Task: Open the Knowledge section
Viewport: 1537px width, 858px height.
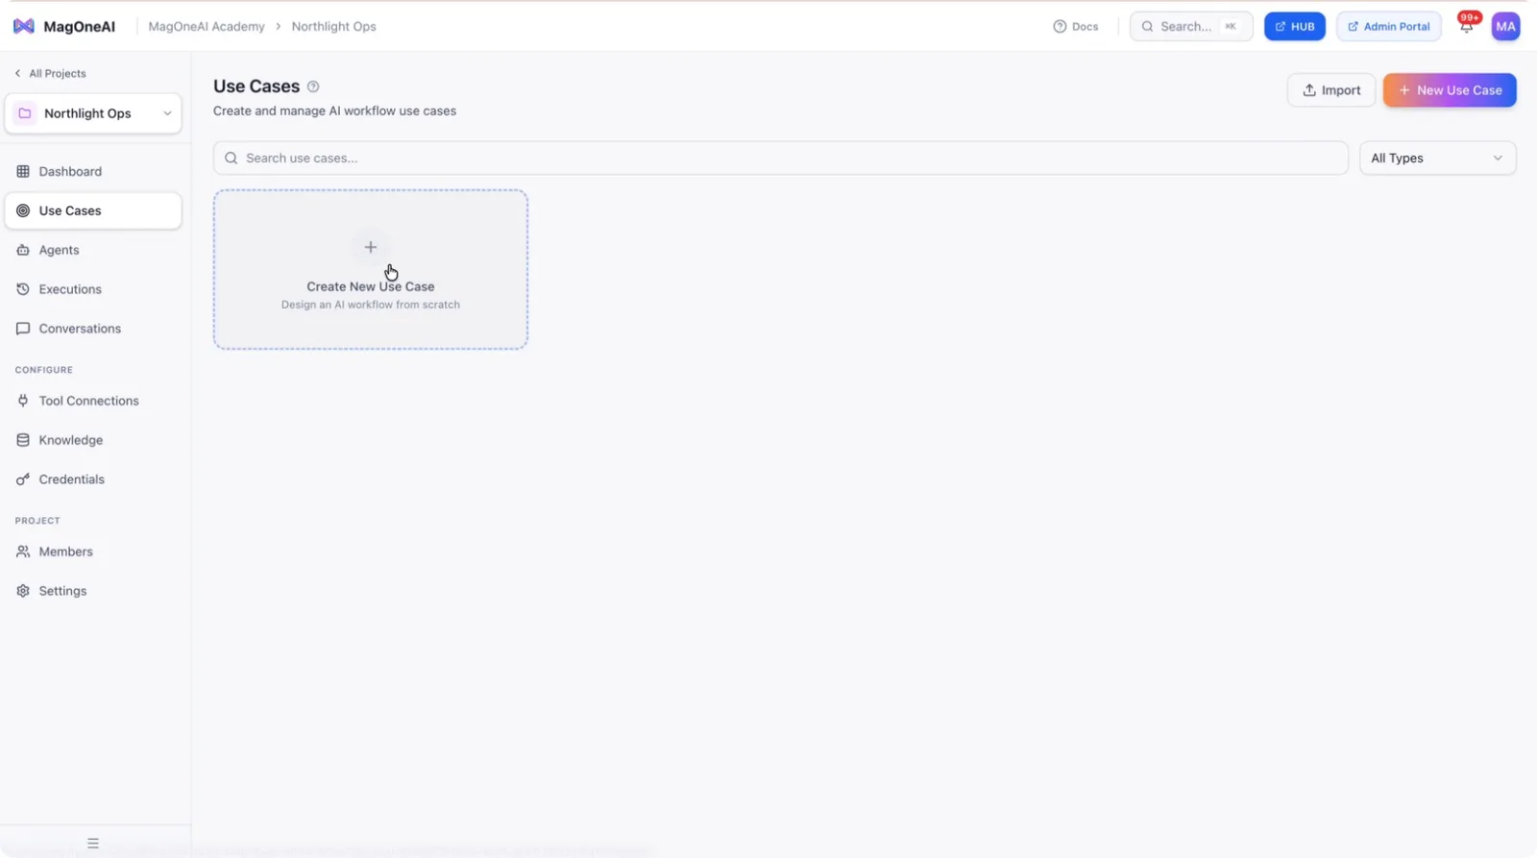Action: point(93,440)
